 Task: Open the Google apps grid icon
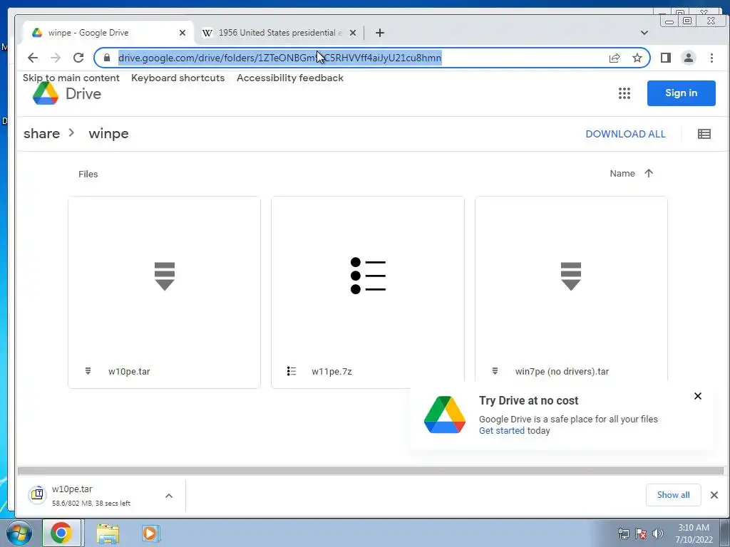point(624,93)
